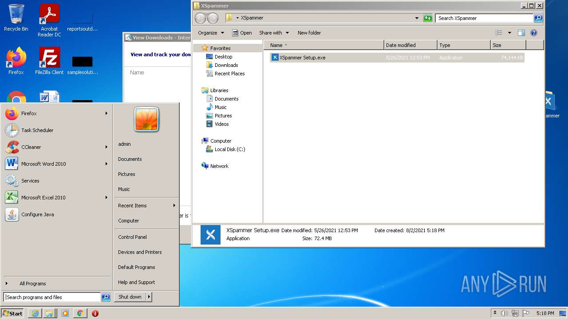Viewport: 568px width, 319px height.
Task: Click Chrome taskbar icon
Action: click(x=80, y=313)
